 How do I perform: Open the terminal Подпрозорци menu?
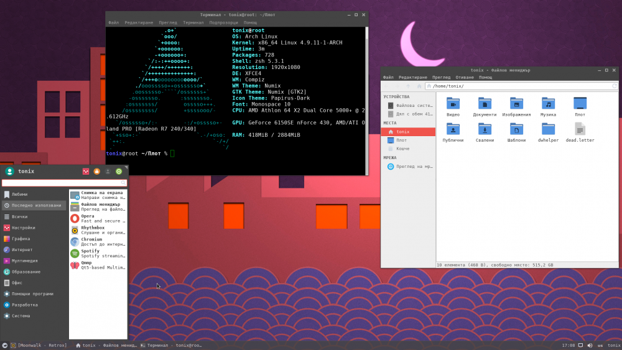coord(223,22)
